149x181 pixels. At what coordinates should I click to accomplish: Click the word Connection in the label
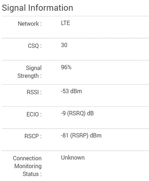click(x=27, y=158)
